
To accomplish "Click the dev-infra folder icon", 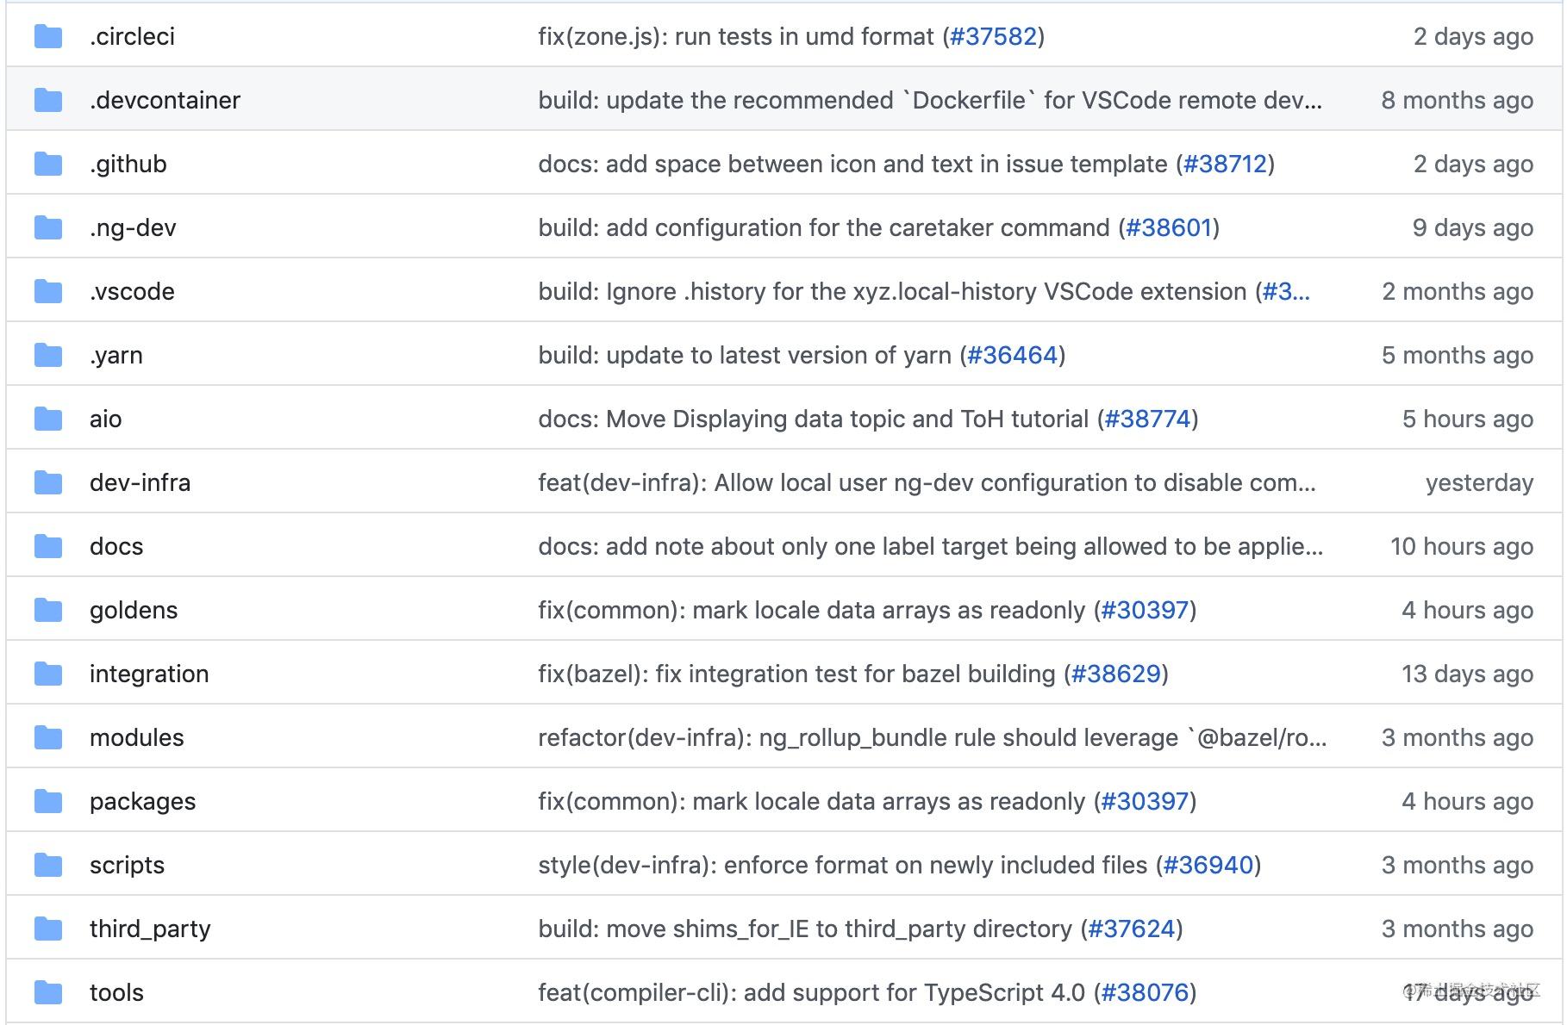I will (48, 481).
